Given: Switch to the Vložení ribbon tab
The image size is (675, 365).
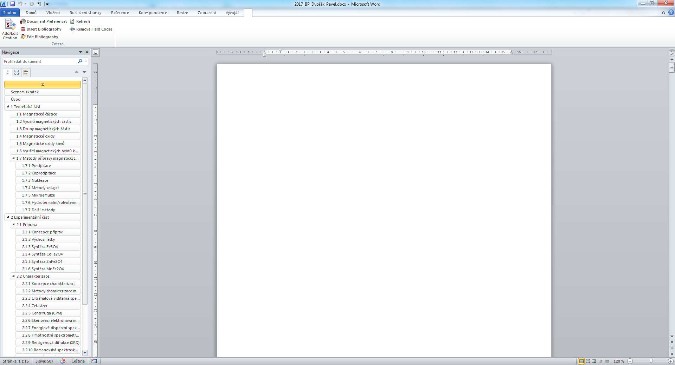Looking at the screenshot, I should 53,13.
